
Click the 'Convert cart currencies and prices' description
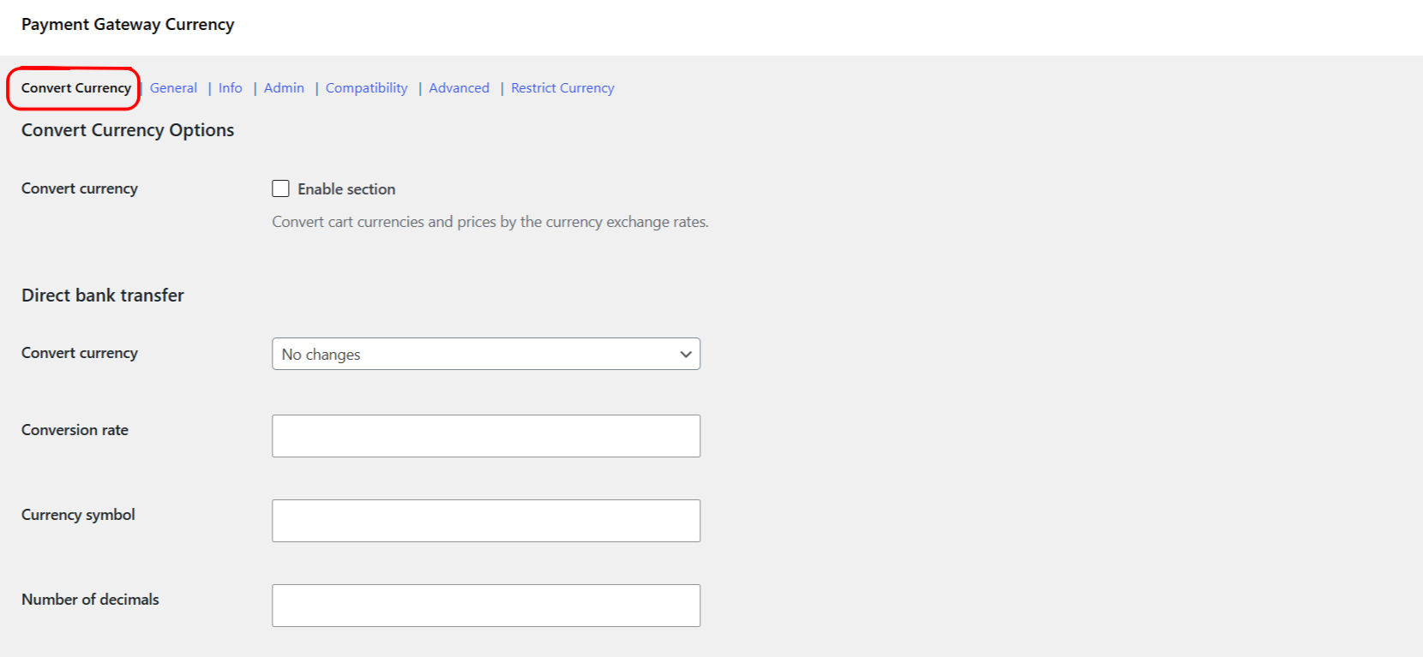tap(490, 222)
